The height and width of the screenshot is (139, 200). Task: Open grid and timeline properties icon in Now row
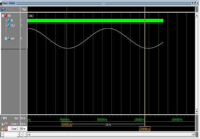pyautogui.click(x=4, y=118)
